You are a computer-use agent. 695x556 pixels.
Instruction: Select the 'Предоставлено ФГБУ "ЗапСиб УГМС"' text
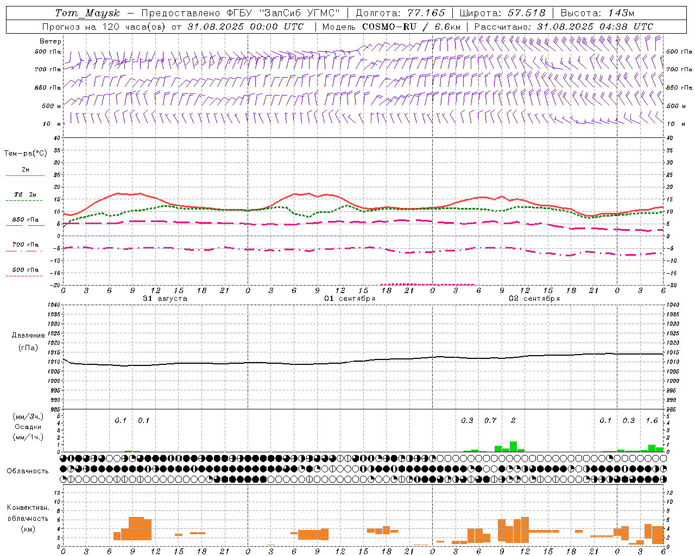point(241,13)
